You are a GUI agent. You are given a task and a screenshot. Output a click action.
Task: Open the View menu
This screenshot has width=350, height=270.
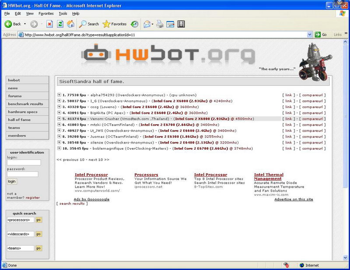click(30, 14)
